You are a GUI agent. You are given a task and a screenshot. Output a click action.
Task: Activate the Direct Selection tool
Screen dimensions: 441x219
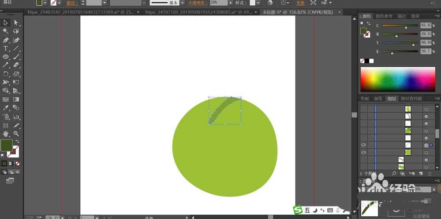click(16, 23)
